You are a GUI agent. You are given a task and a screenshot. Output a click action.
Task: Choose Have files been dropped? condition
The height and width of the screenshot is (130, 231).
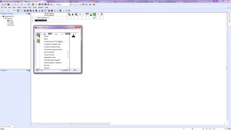pyautogui.click(x=55, y=60)
